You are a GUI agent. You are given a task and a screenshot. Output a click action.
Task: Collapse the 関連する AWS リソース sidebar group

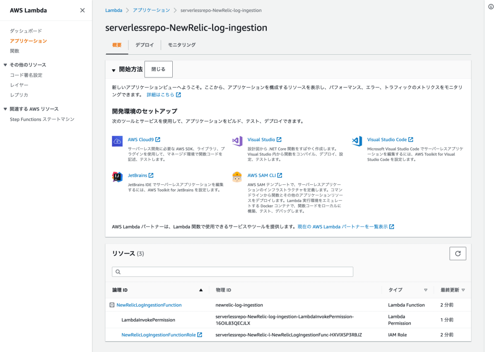coord(5,109)
